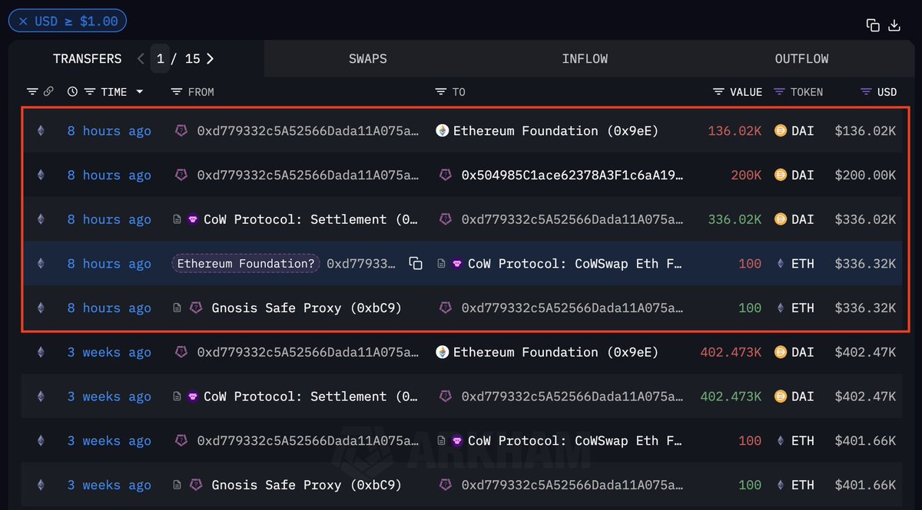
Task: Toggle the TIME sort arrow
Action: pyautogui.click(x=139, y=92)
